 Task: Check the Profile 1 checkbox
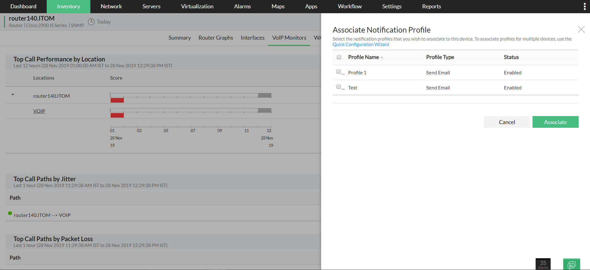339,72
